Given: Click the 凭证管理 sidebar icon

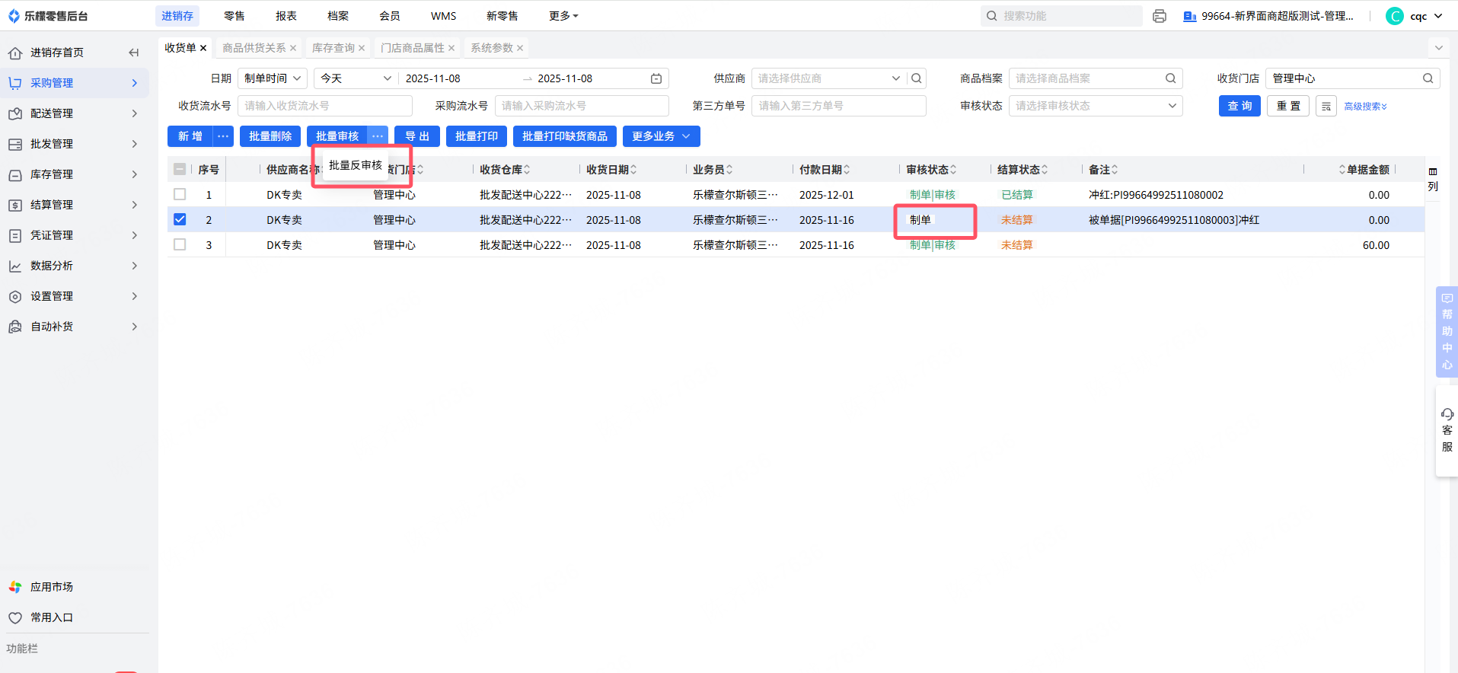Looking at the screenshot, I should 15,235.
